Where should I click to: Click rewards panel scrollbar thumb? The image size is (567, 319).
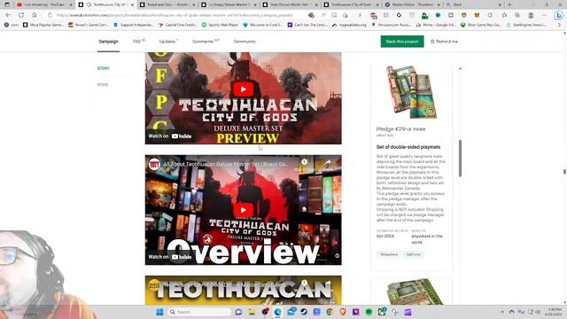pyautogui.click(x=460, y=158)
